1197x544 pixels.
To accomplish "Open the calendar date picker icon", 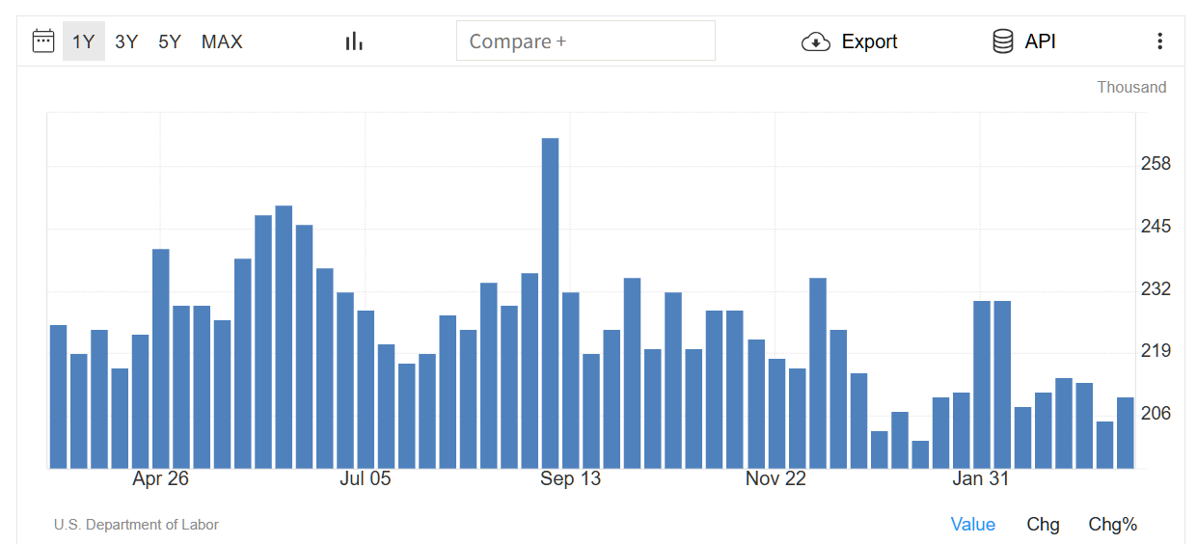I will pos(43,41).
